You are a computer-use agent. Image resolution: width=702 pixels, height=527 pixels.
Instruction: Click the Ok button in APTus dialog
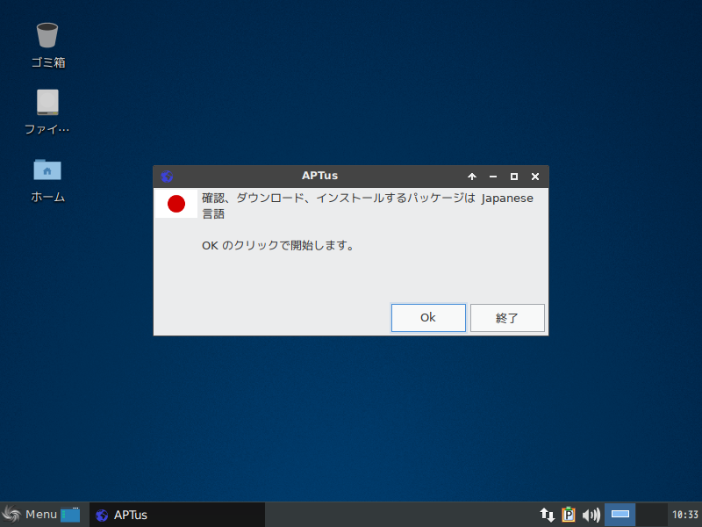(428, 318)
